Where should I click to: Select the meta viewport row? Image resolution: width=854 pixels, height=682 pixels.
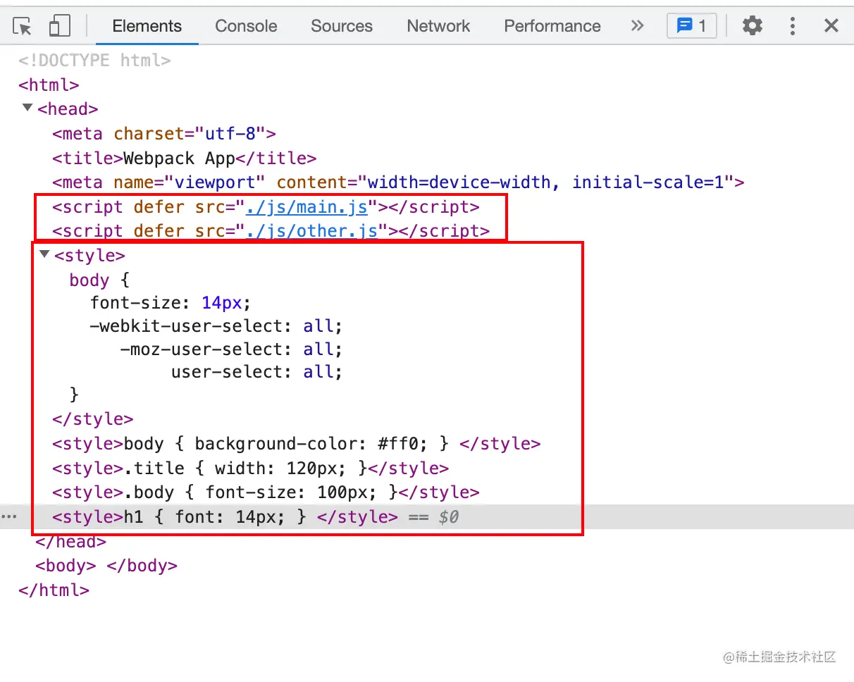(398, 182)
